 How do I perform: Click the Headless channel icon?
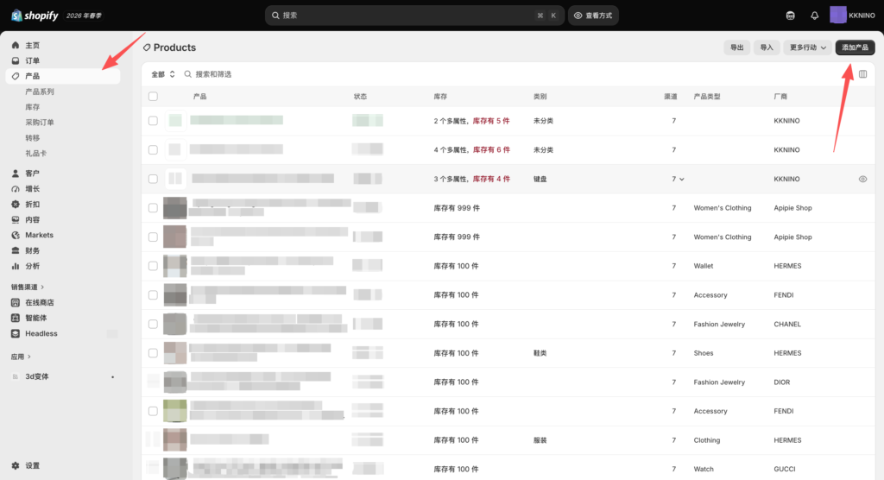tap(16, 333)
